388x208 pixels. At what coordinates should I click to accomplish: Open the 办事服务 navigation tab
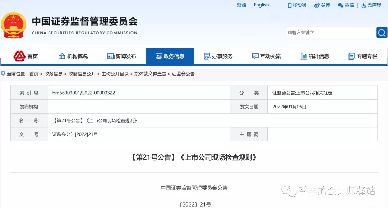click(x=218, y=56)
